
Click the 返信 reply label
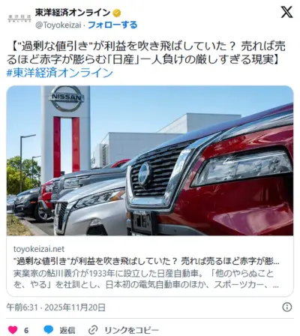(67, 330)
